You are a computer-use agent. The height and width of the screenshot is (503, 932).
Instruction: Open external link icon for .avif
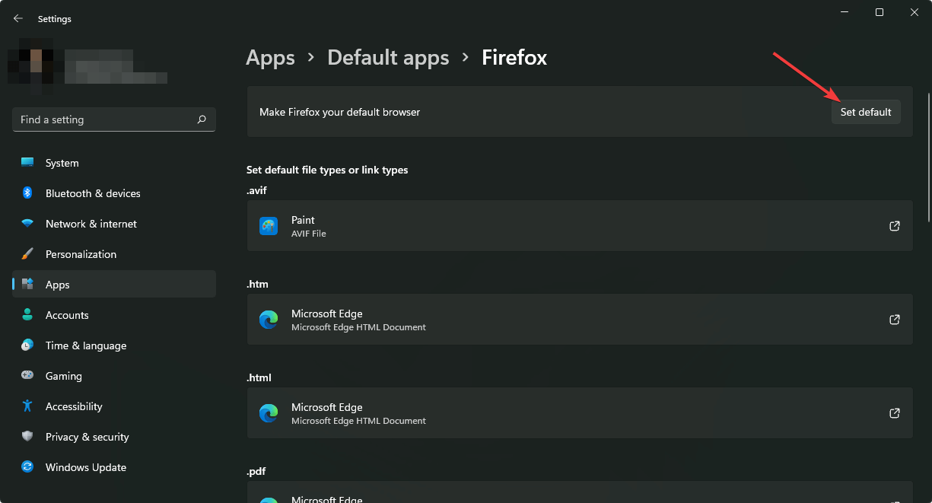[x=895, y=226]
